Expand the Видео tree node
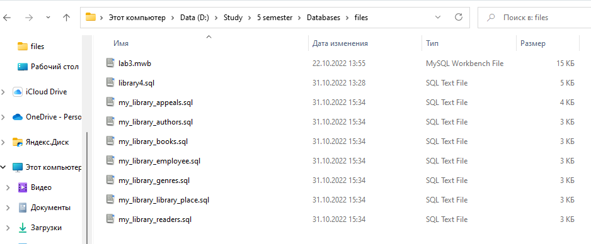The image size is (591, 244). pyautogui.click(x=8, y=187)
